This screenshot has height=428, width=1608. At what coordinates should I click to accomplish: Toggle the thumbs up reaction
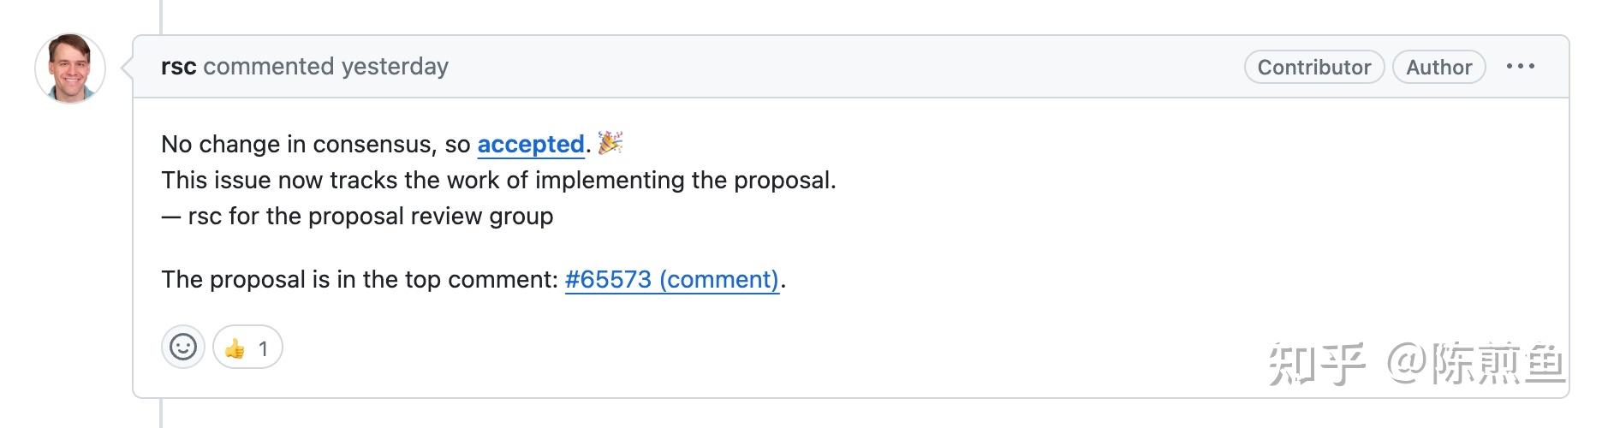click(x=247, y=347)
